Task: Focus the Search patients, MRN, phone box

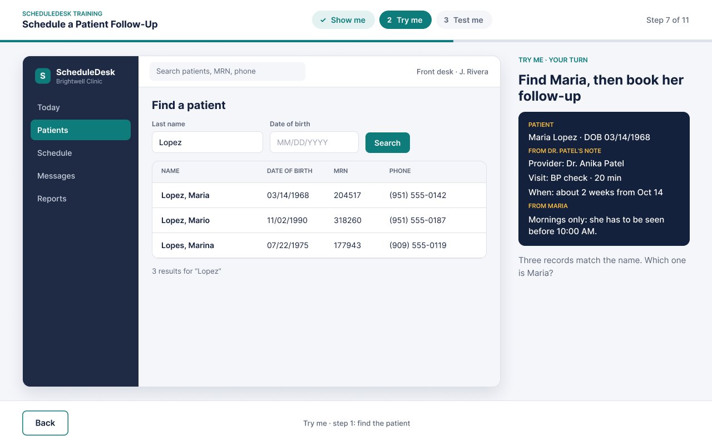Action: pos(228,71)
